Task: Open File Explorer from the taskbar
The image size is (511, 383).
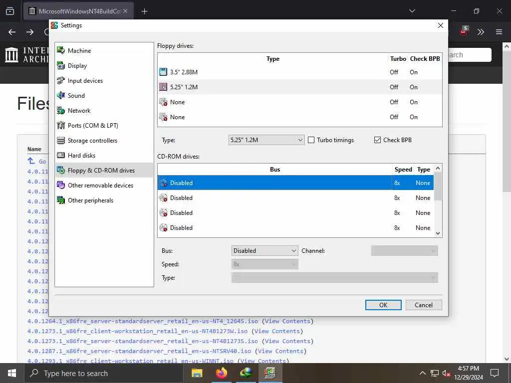Action: (197, 373)
